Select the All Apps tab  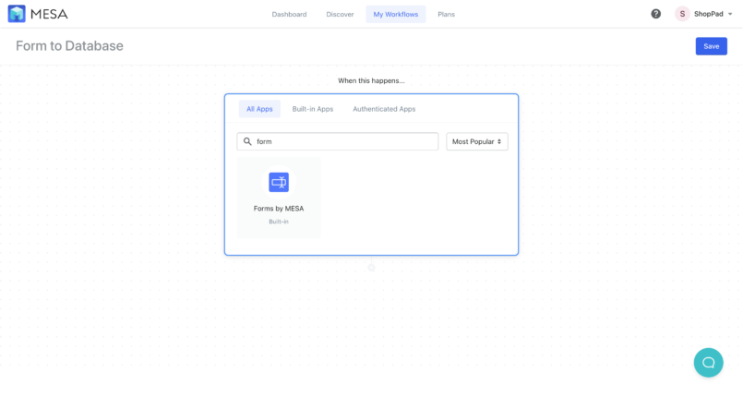pyautogui.click(x=259, y=109)
